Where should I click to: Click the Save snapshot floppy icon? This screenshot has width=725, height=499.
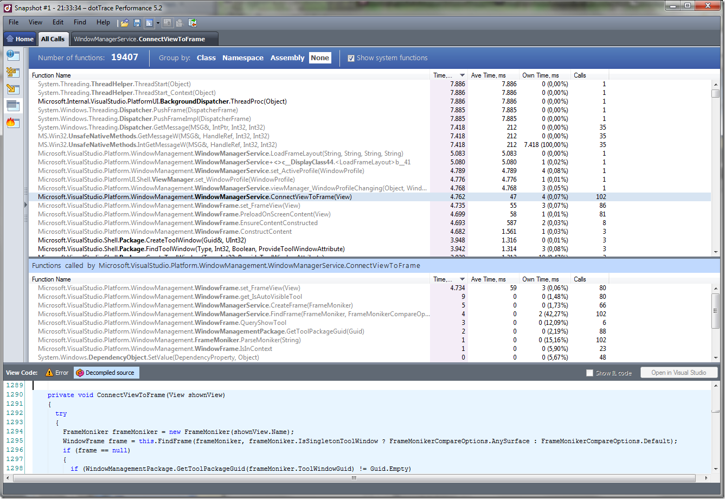pyautogui.click(x=137, y=23)
